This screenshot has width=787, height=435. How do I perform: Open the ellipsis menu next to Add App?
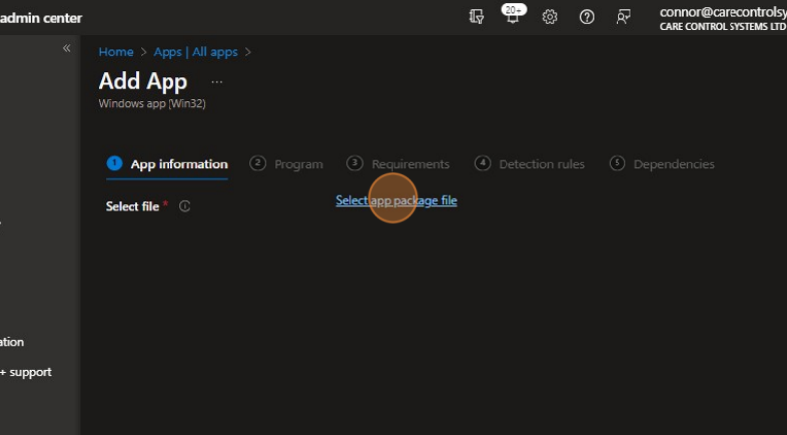[217, 82]
